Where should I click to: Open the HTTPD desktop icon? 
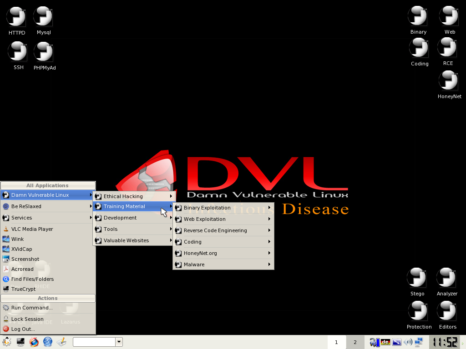coord(16,16)
